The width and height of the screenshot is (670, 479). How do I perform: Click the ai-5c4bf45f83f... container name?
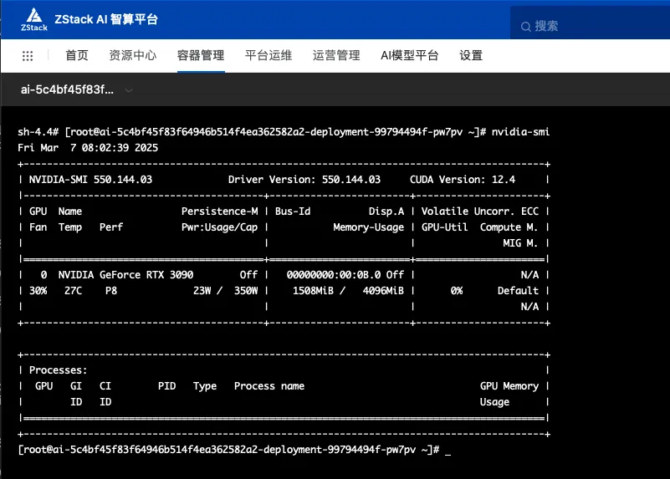pos(67,89)
